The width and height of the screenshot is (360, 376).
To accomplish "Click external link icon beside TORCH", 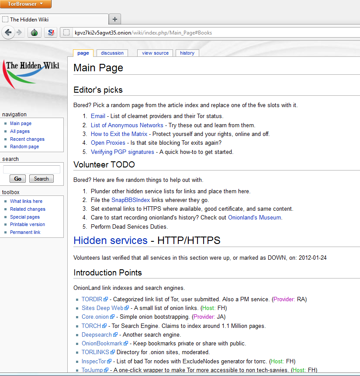I will tap(104, 326).
